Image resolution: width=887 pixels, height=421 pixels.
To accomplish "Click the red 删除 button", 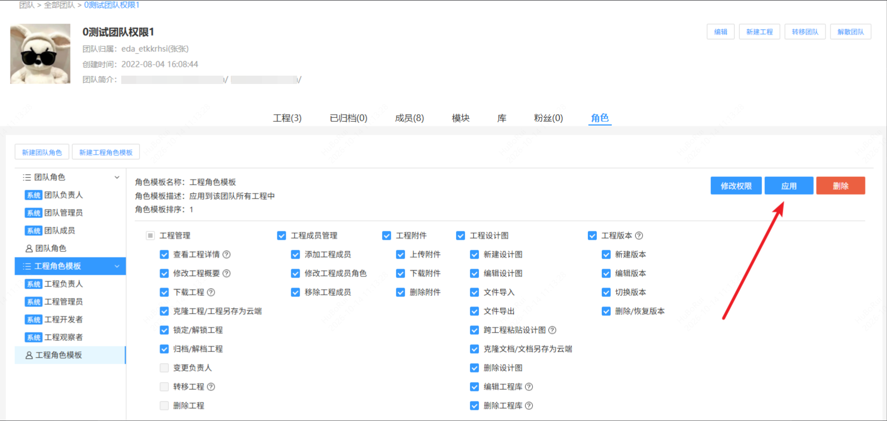I will (x=840, y=186).
